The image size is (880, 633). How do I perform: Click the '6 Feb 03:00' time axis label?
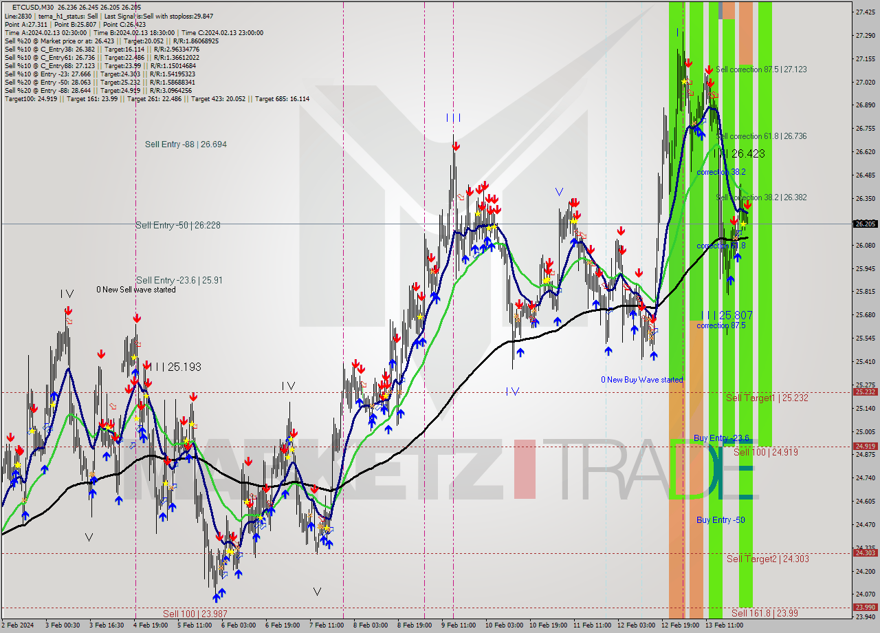(239, 625)
